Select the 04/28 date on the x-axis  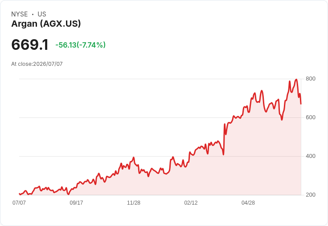(248, 202)
